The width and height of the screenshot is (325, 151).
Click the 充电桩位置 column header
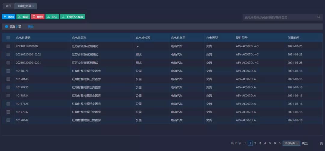click(143, 38)
